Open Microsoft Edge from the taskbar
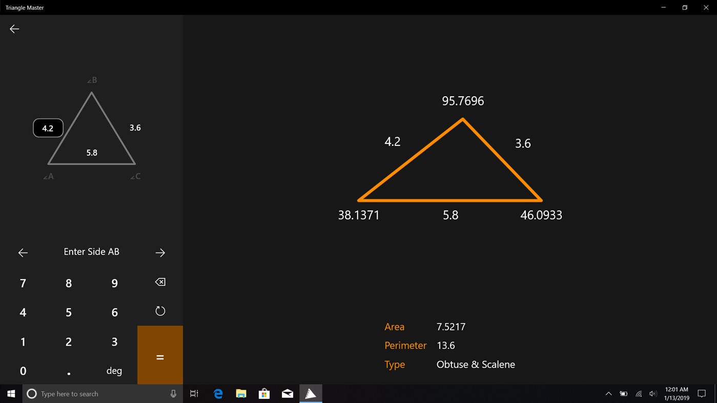The width and height of the screenshot is (717, 403). tap(218, 393)
